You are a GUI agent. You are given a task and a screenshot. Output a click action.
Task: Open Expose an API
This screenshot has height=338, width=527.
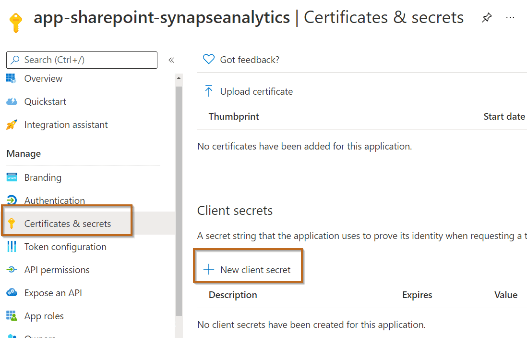53,293
